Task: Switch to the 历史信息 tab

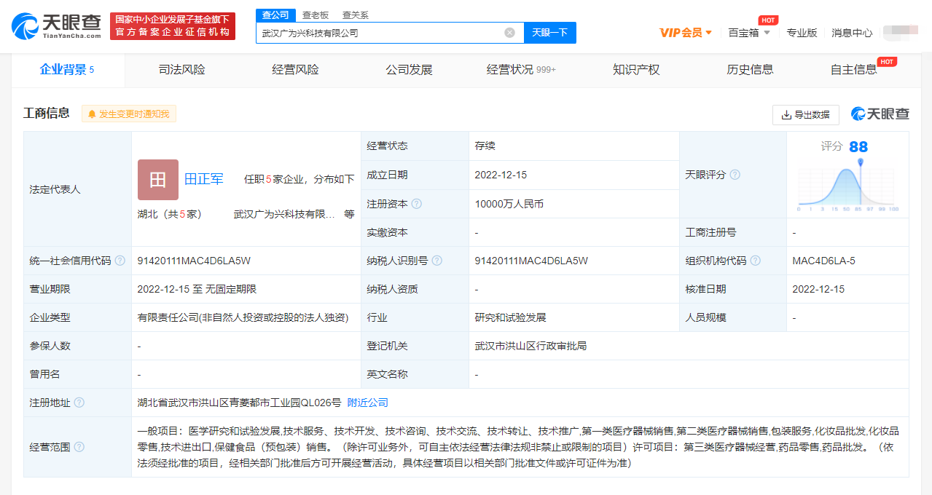Action: point(750,70)
